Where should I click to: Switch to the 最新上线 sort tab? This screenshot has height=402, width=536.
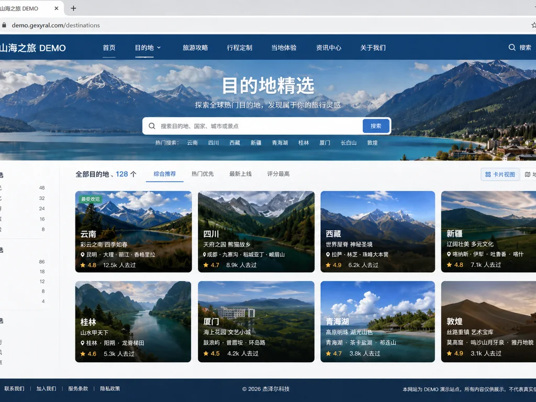click(x=241, y=174)
